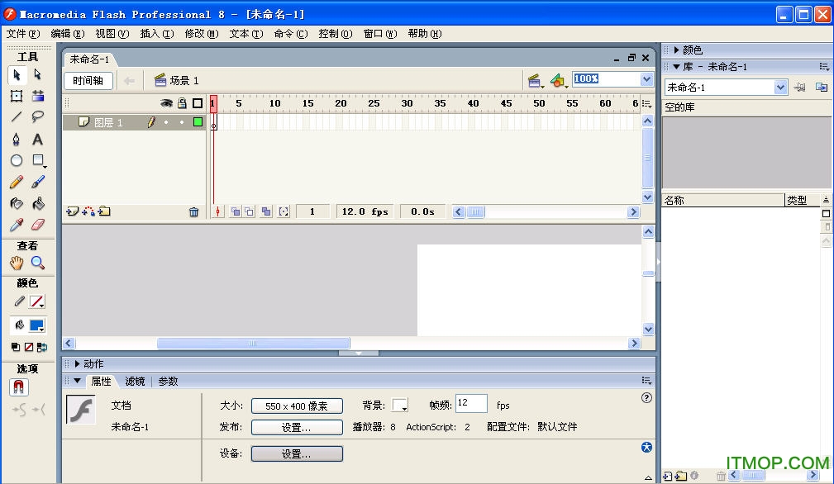Image resolution: width=834 pixels, height=484 pixels.
Task: Select the Pen tool
Action: (17, 140)
